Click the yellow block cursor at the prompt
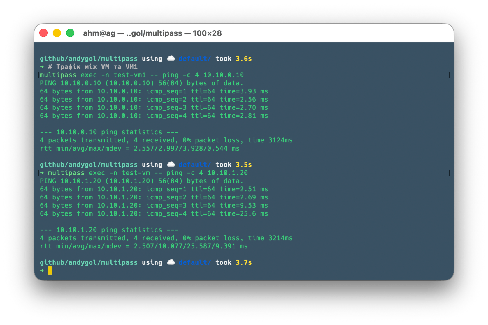488x325 pixels. [x=50, y=270]
